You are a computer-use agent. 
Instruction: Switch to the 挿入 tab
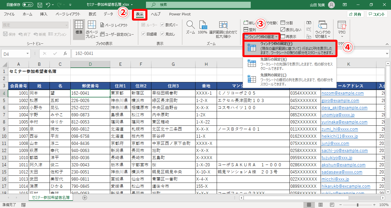[x=44, y=14]
